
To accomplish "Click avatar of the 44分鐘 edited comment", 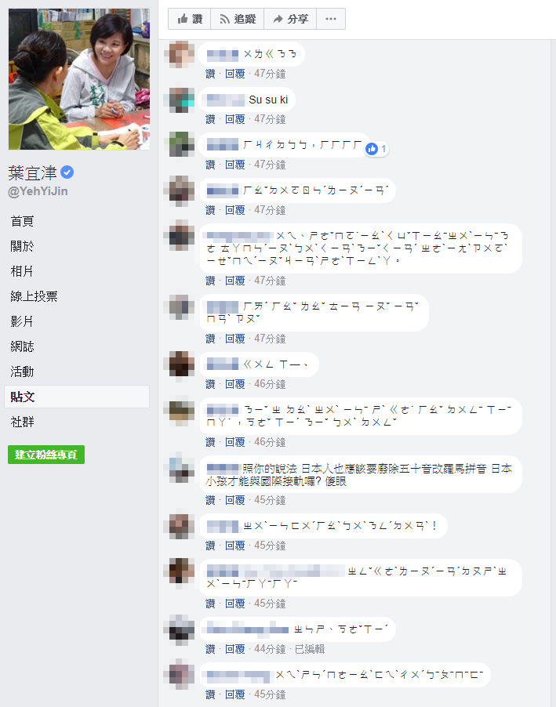I will pyautogui.click(x=182, y=627).
